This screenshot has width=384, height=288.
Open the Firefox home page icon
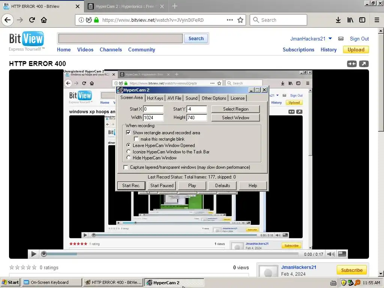[44, 20]
